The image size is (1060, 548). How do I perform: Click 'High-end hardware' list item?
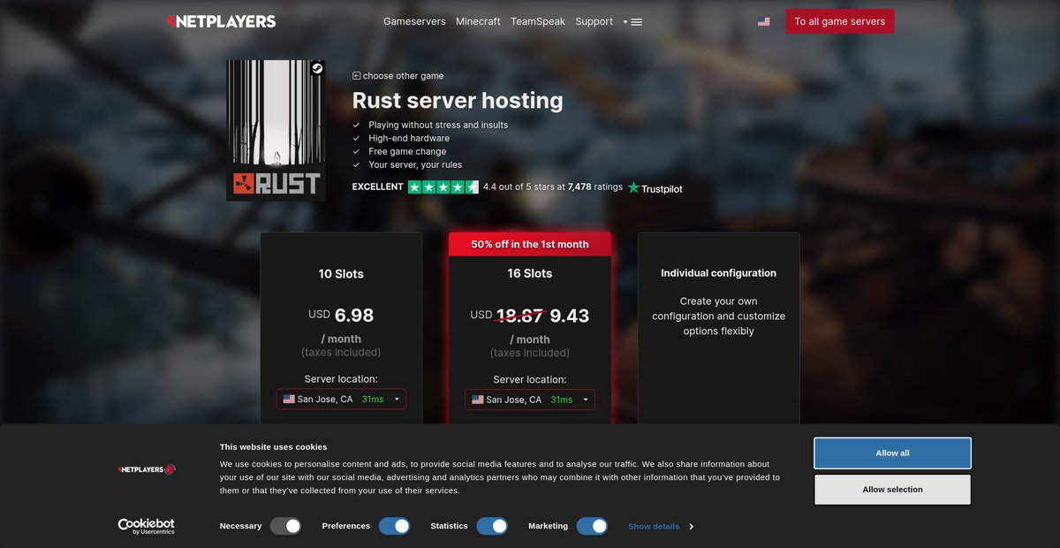[x=409, y=139]
